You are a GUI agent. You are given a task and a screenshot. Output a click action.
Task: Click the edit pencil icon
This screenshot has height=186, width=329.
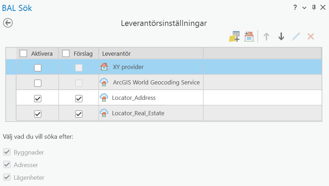pyautogui.click(x=296, y=36)
